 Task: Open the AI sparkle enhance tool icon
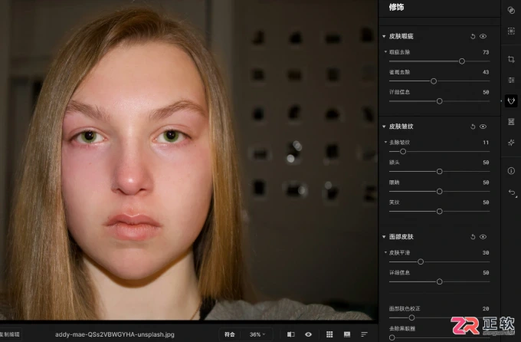(x=511, y=143)
